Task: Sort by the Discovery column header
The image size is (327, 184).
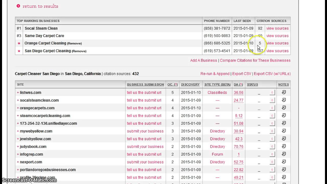Action: [x=190, y=85]
